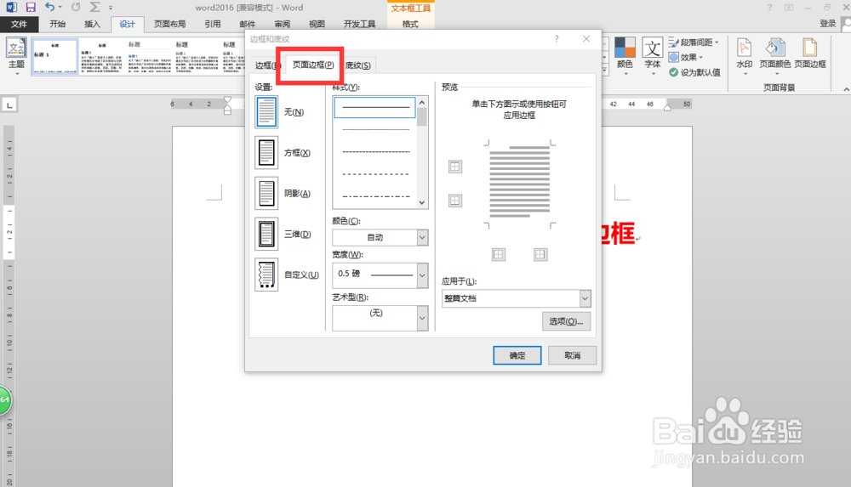Open the 字体 fonts icon
Image resolution: width=851 pixels, height=487 pixels.
[652, 54]
